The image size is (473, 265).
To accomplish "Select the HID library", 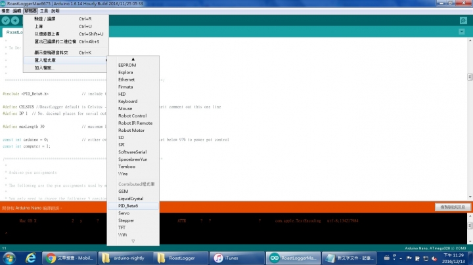I will pyautogui.click(x=133, y=94).
